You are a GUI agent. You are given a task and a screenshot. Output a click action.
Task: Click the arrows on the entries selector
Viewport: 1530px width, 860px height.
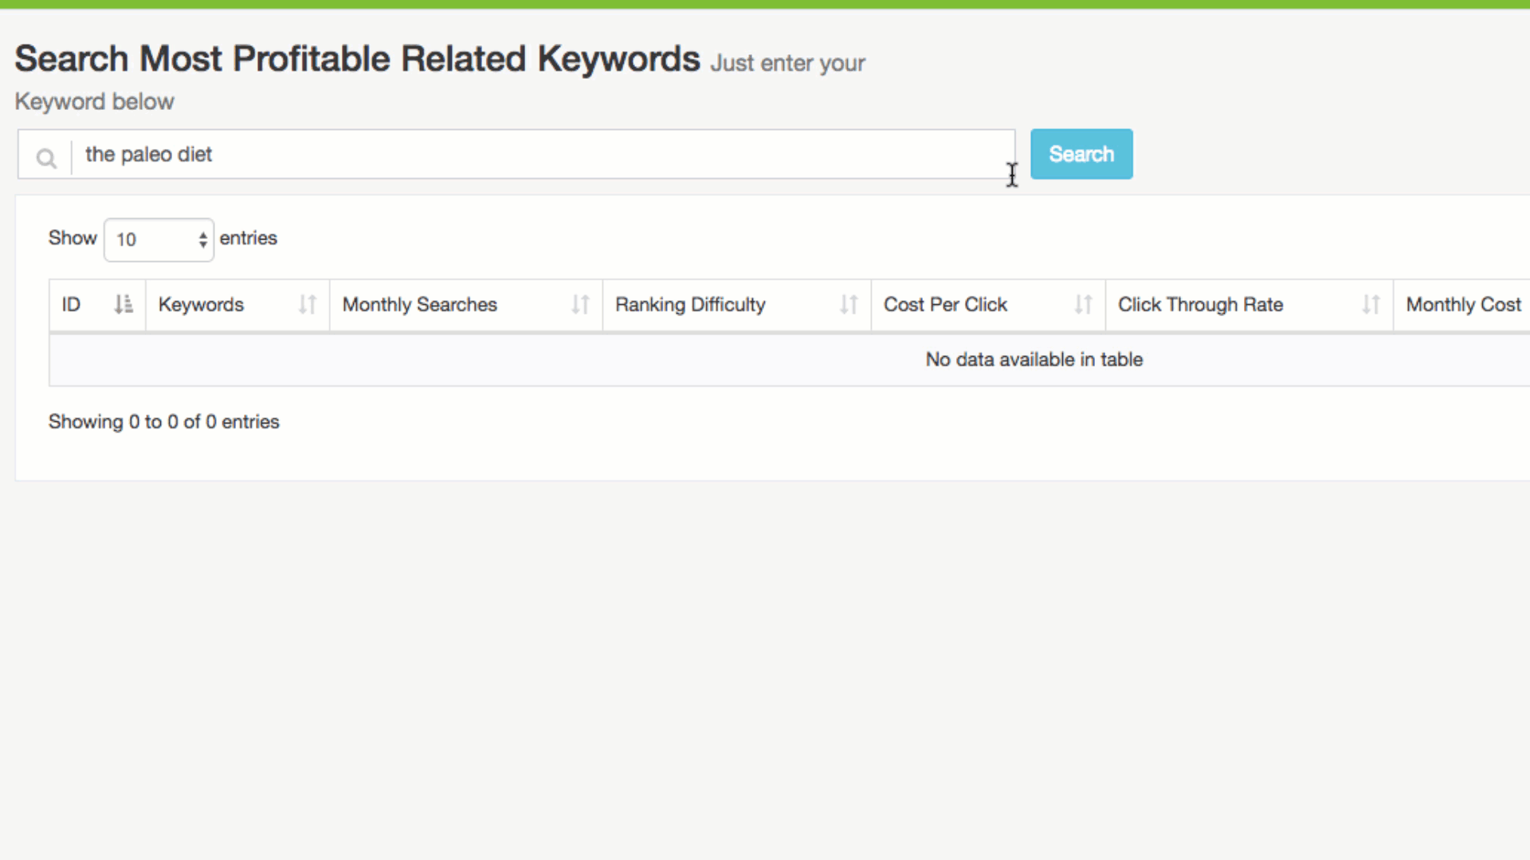tap(203, 240)
